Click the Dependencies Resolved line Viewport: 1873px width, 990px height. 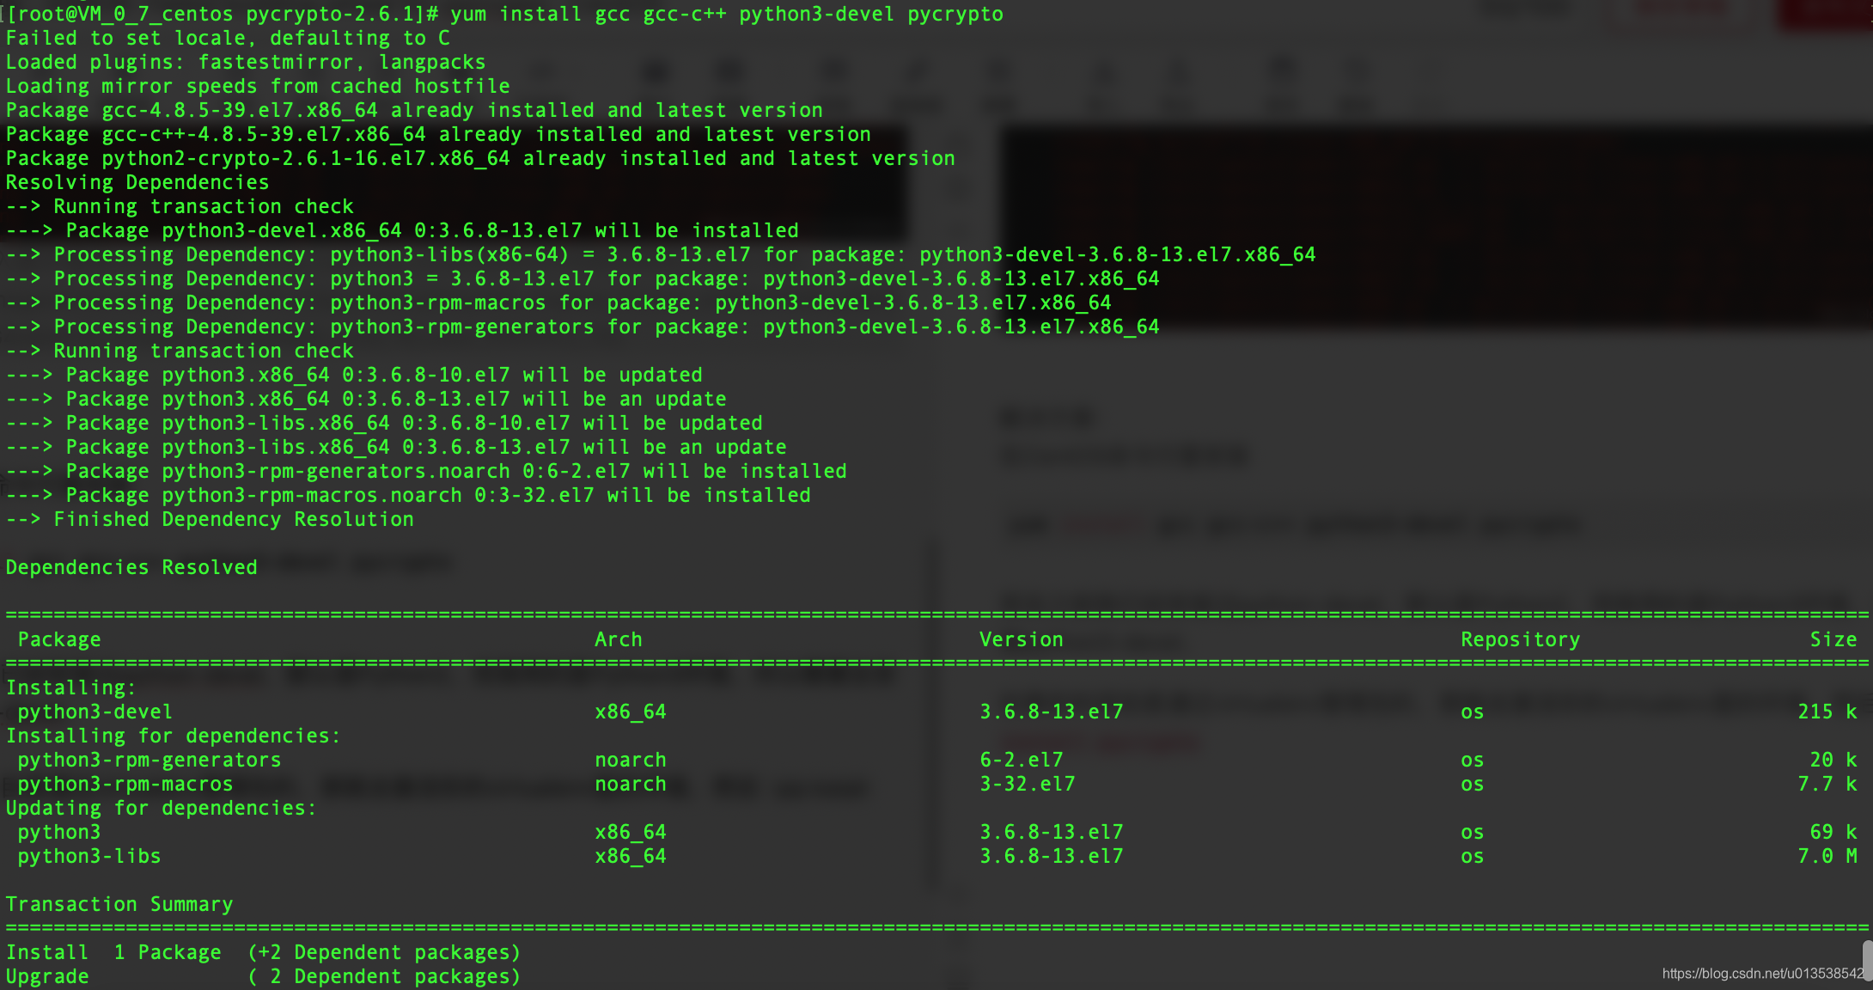131,568
